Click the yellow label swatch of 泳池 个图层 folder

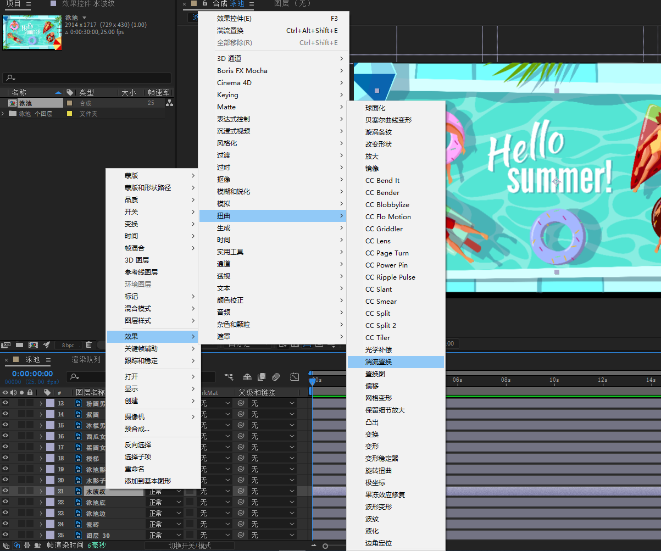(69, 114)
